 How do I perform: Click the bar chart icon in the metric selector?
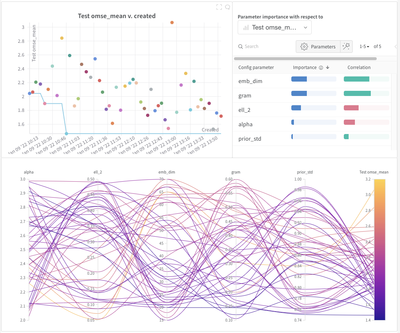tap(246, 28)
